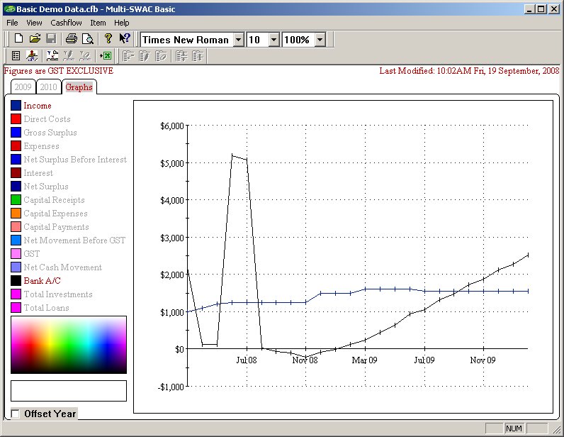Open the 100% zoom dropdown
The height and width of the screenshot is (437, 564).
tap(320, 40)
